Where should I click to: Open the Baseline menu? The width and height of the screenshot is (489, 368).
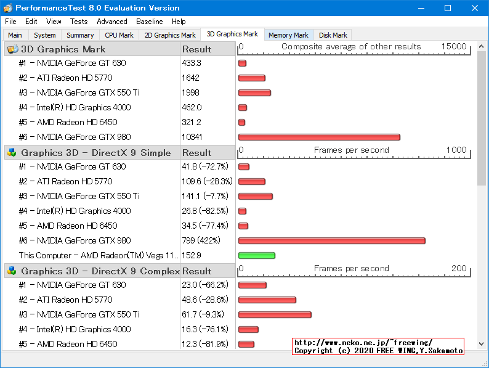pyautogui.click(x=150, y=22)
